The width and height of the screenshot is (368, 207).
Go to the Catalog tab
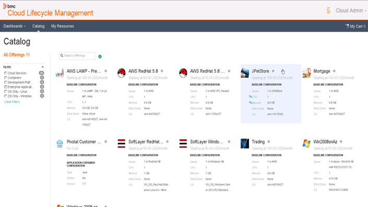[x=38, y=26]
